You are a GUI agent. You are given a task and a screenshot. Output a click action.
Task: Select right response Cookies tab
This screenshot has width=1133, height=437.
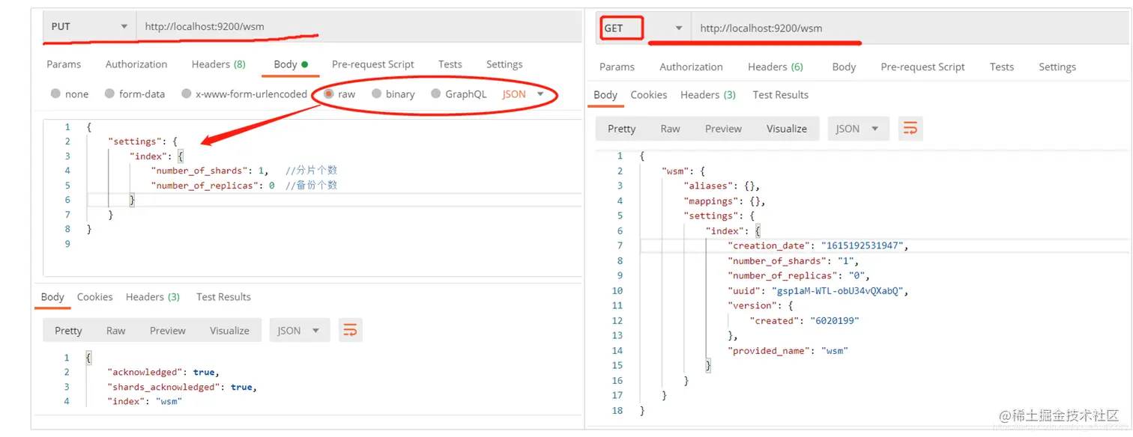point(649,94)
